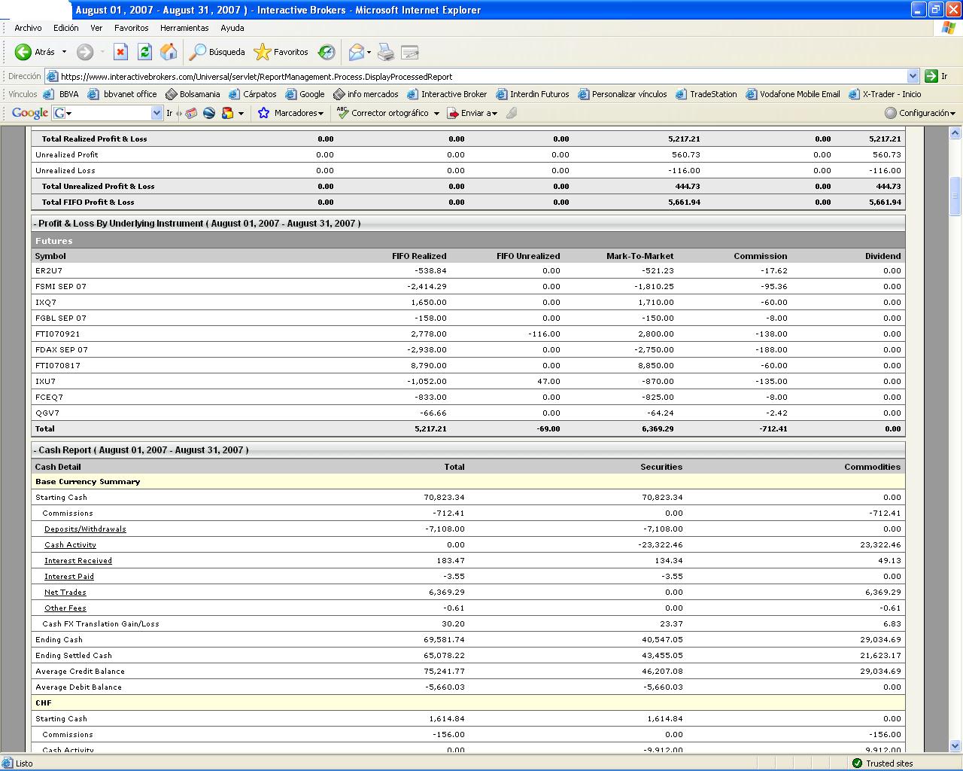Click the Atrás back arrow button
The height and width of the screenshot is (771, 963).
point(24,52)
